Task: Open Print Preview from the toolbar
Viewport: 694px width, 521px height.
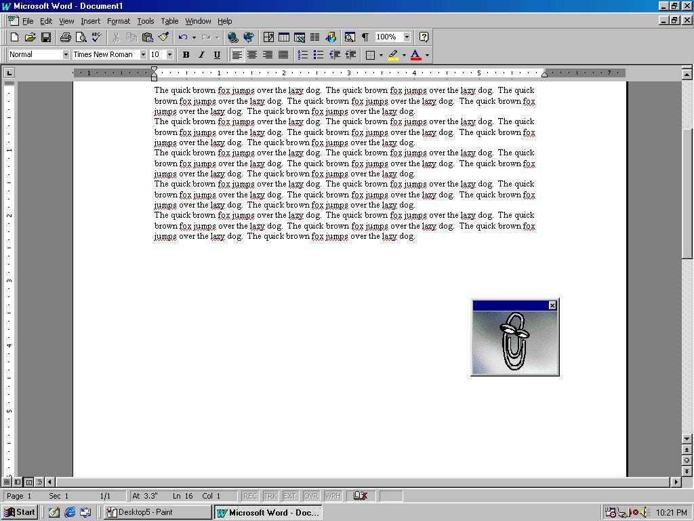Action: [x=81, y=37]
